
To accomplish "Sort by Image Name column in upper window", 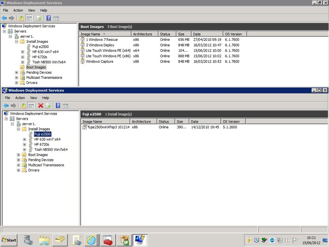I will (105, 34).
